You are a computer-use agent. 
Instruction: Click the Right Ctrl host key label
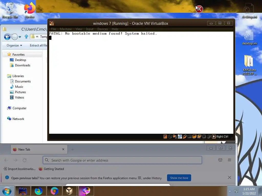coord(222,137)
